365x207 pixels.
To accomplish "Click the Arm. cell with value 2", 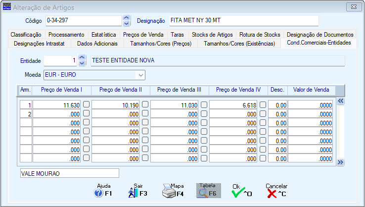I will click(x=26, y=114).
